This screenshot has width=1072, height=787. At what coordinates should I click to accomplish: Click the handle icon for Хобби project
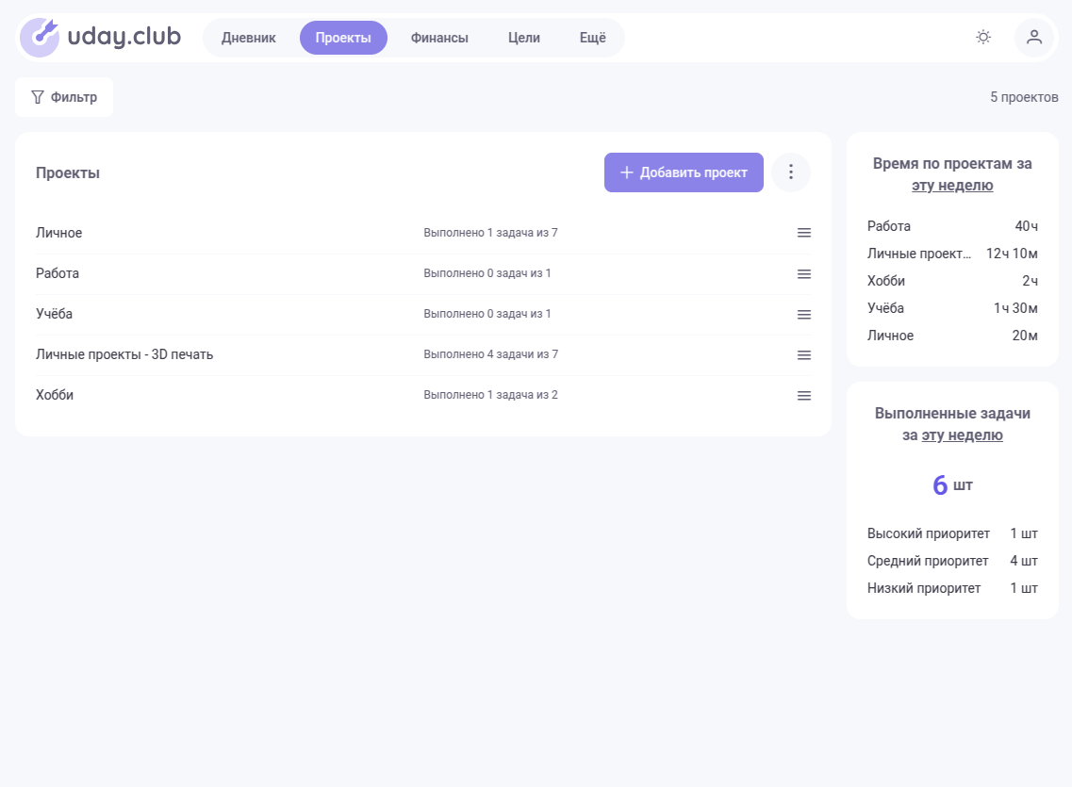click(804, 395)
